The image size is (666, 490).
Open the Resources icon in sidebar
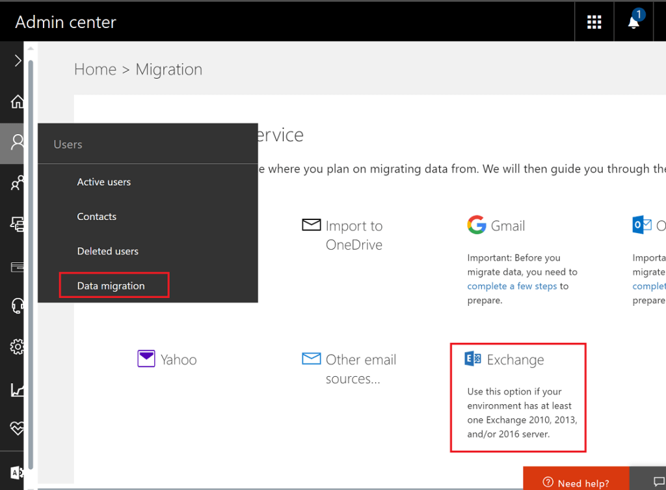(17, 224)
